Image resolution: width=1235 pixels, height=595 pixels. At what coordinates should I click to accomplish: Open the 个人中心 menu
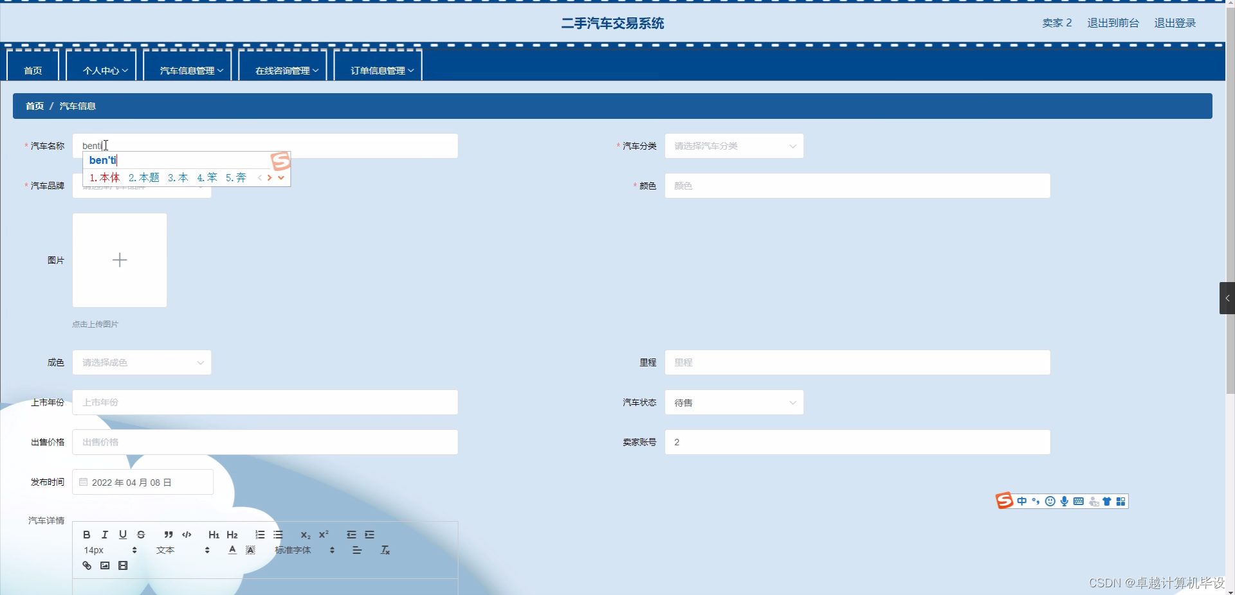[x=101, y=70]
